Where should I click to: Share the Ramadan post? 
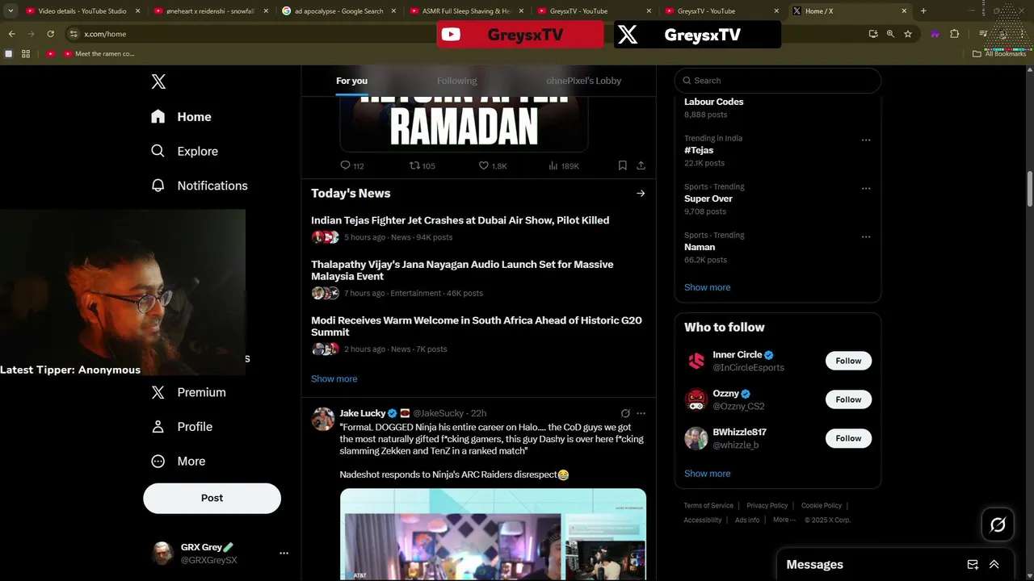[x=641, y=165]
